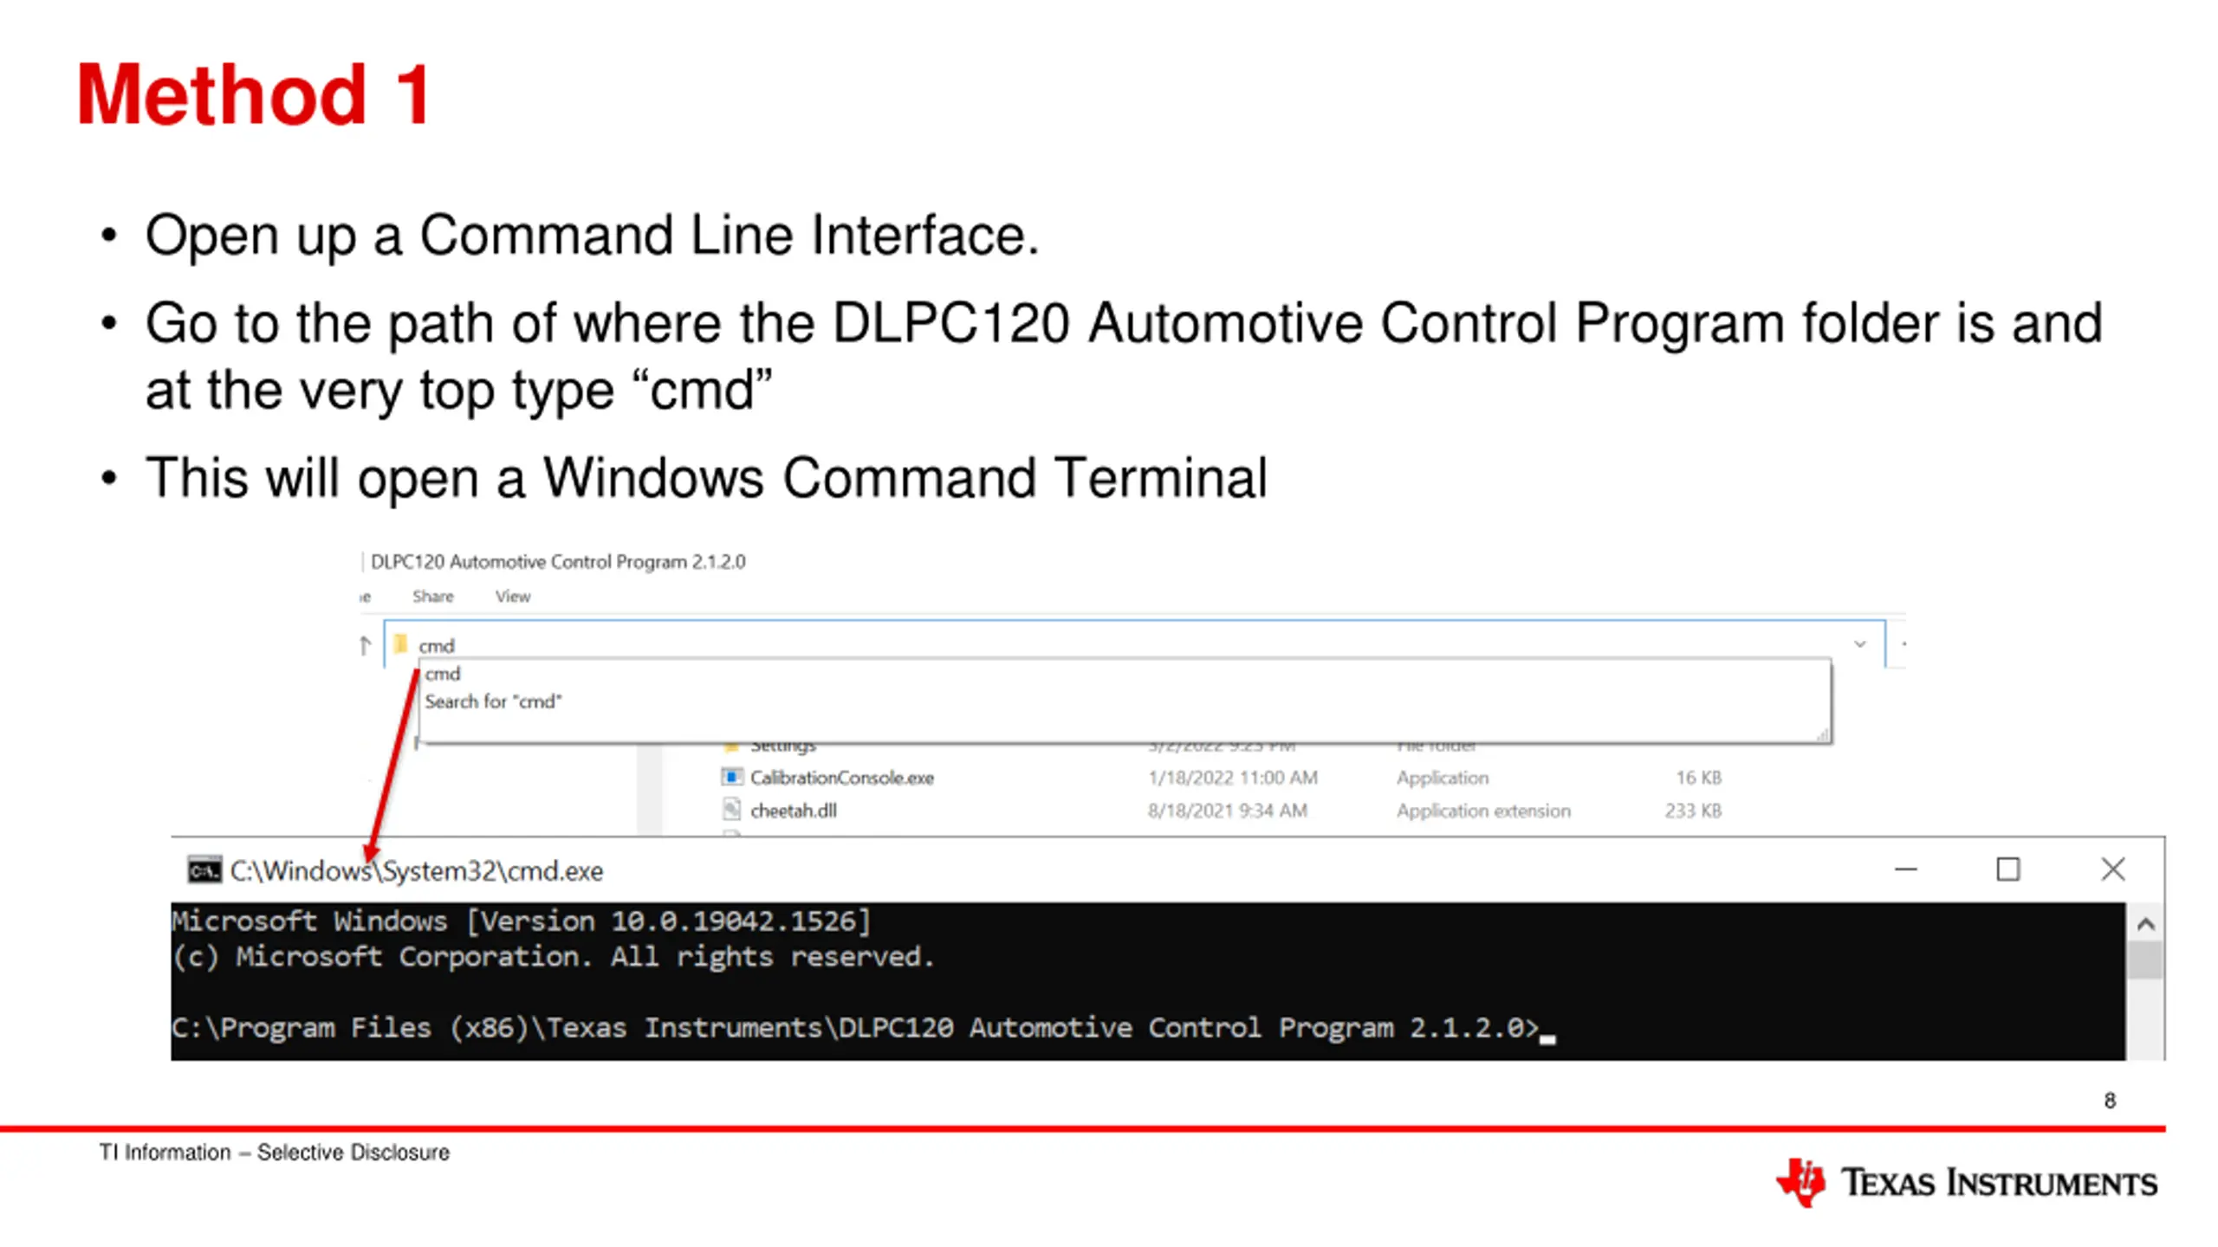Click the CalibrationConsole.exe application icon
Screen dimensions: 2218x1247
[x=732, y=777]
